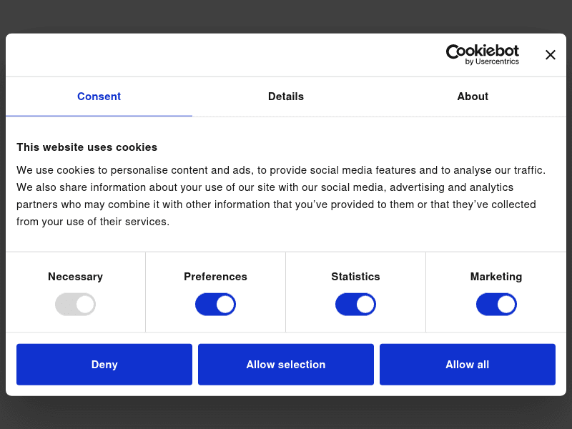
Task: Switch to the Consent tab
Action: click(x=99, y=97)
